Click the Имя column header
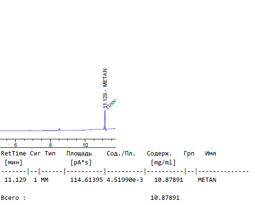This screenshot has width=255, height=205. [210, 154]
